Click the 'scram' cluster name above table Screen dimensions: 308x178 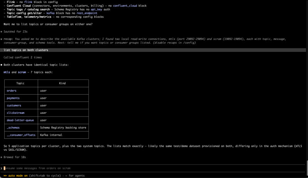pyautogui.click(x=22, y=72)
